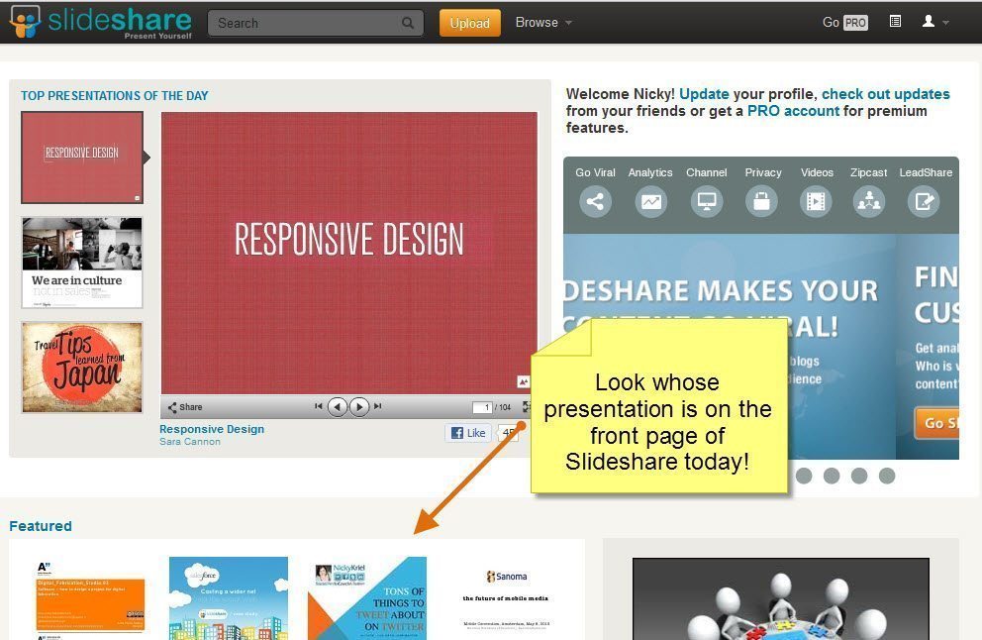Open Tons of Things to Tweet presentation
Viewport: 982px width, 640px height.
point(367,598)
